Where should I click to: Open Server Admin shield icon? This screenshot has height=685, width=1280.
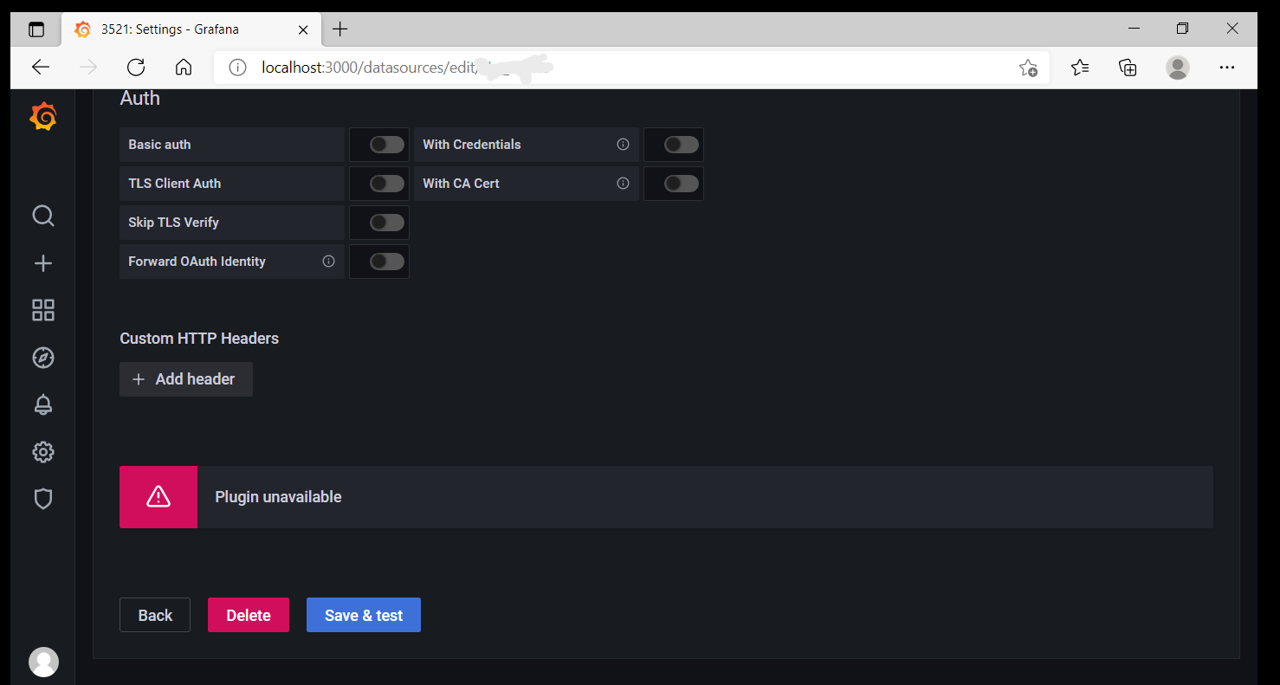pos(43,499)
